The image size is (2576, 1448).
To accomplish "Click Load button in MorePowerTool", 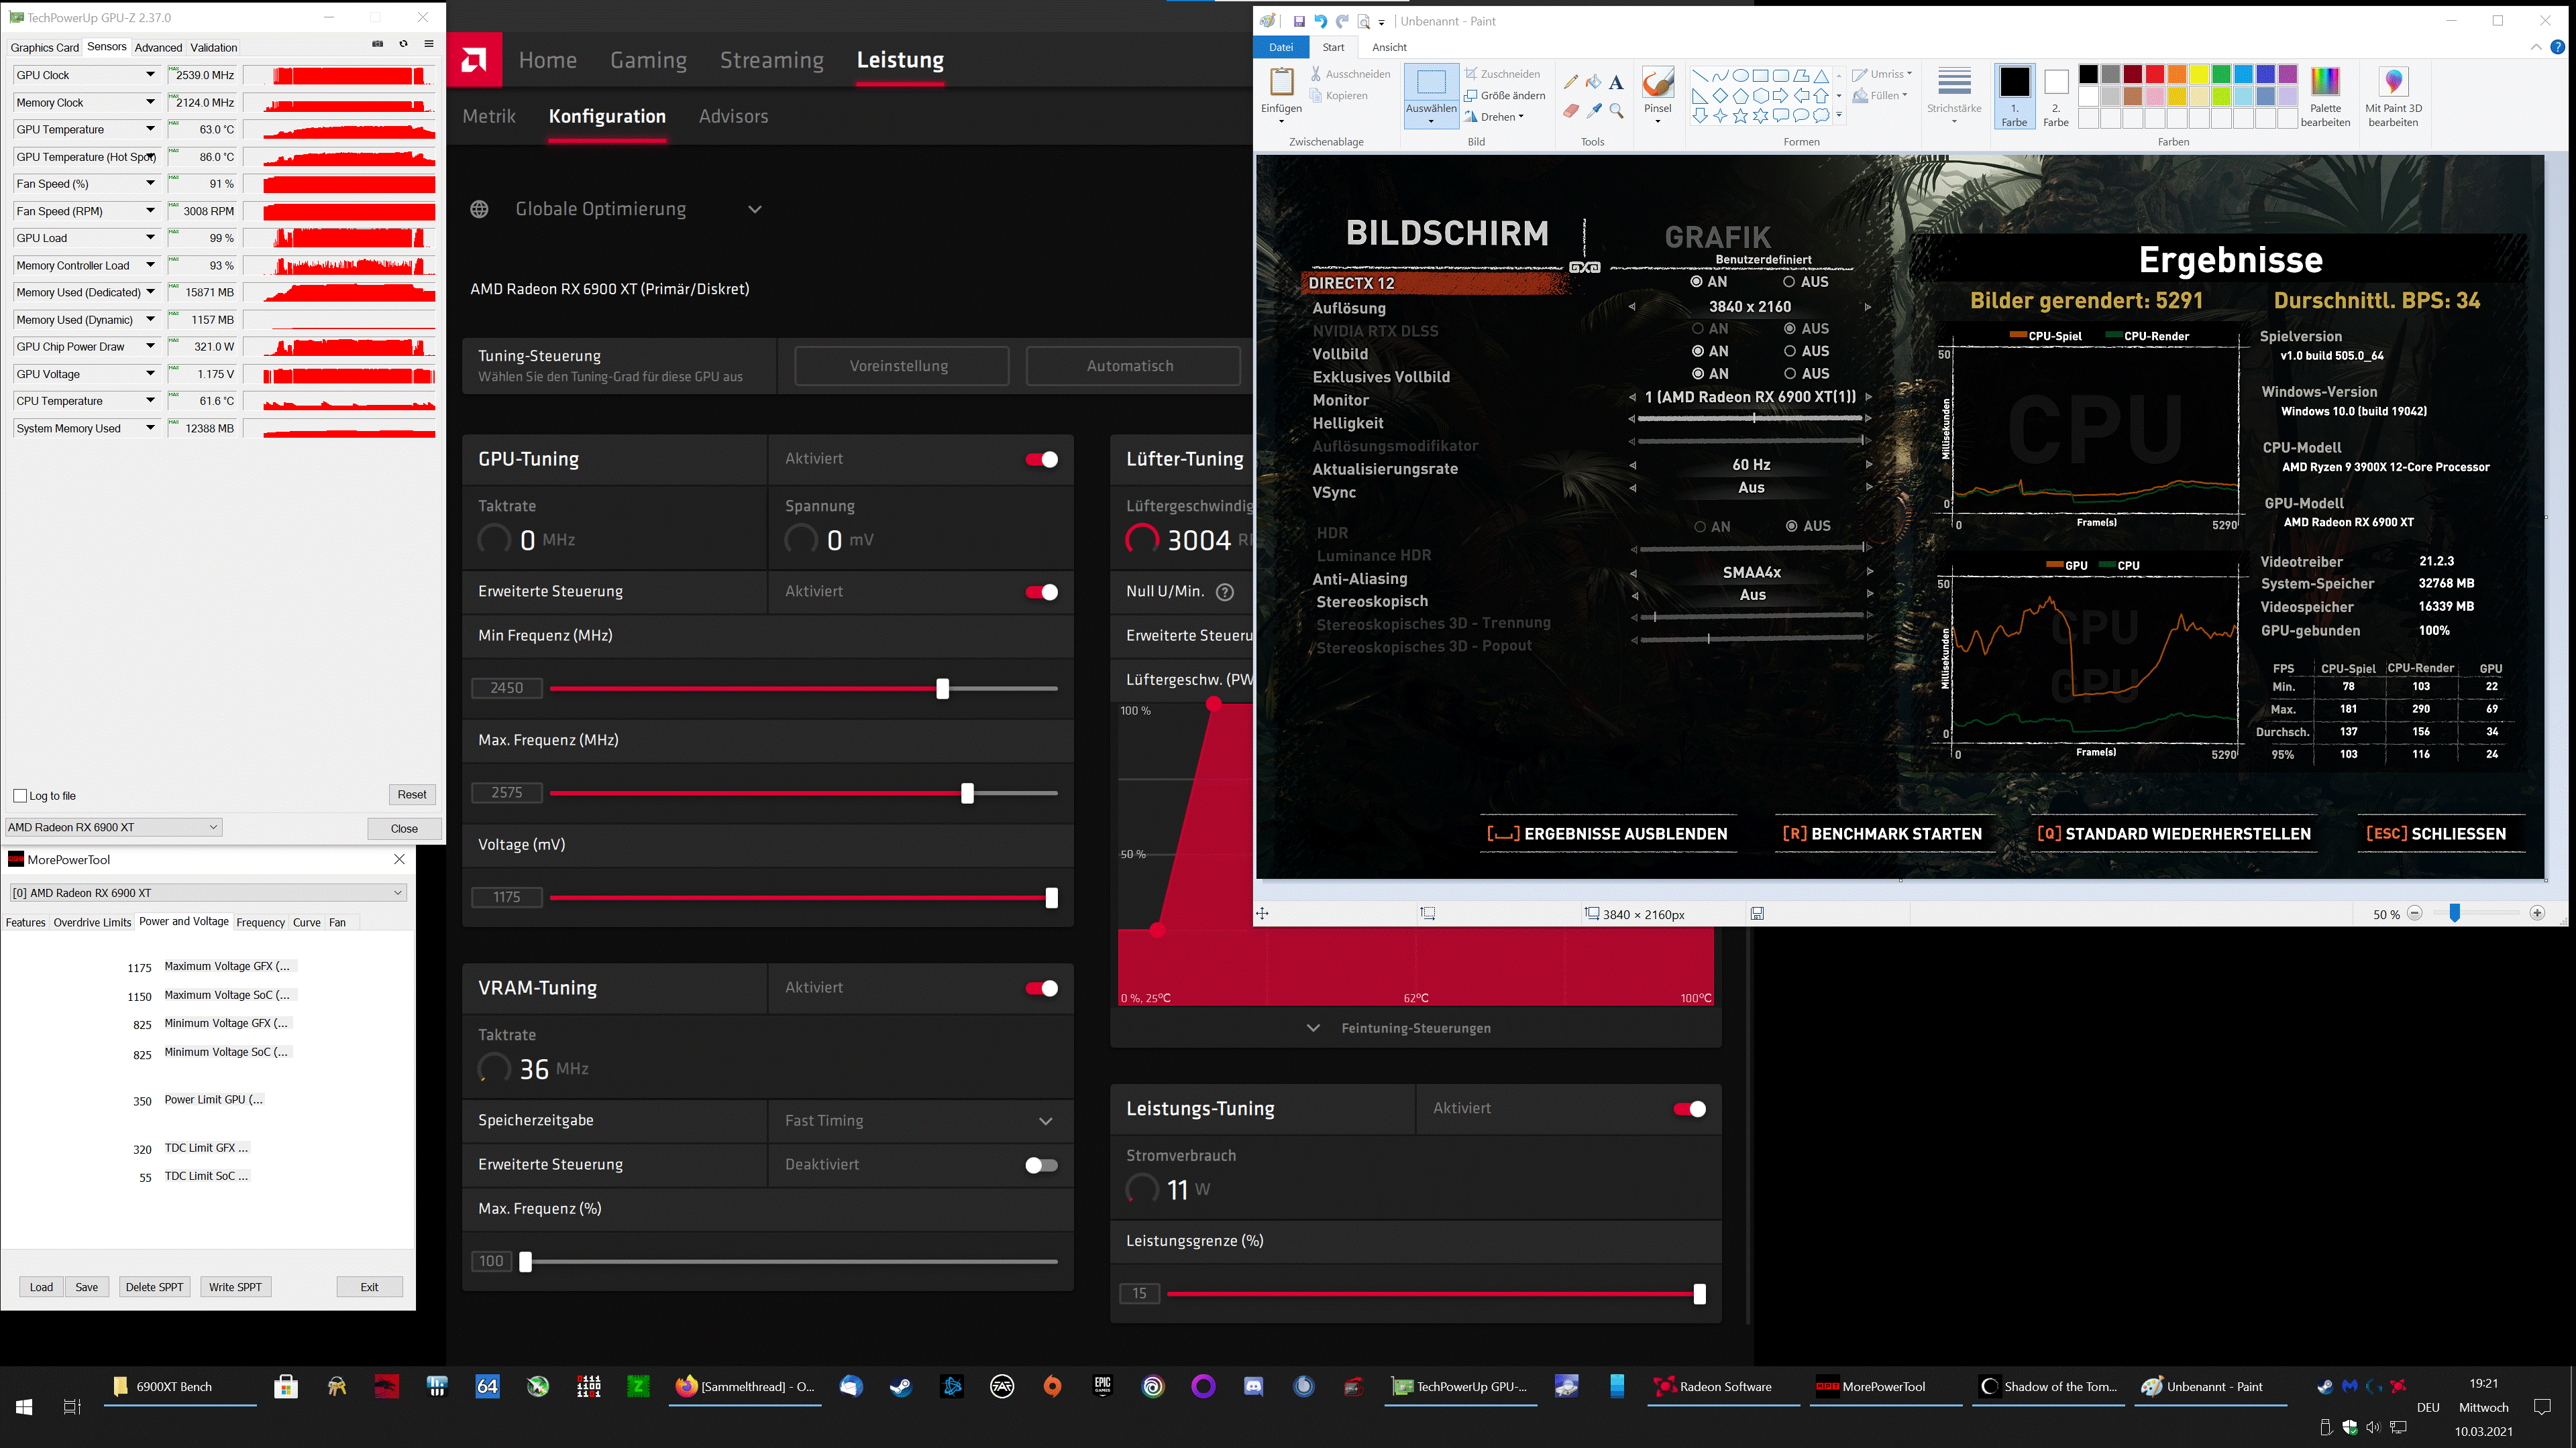I will (41, 1287).
